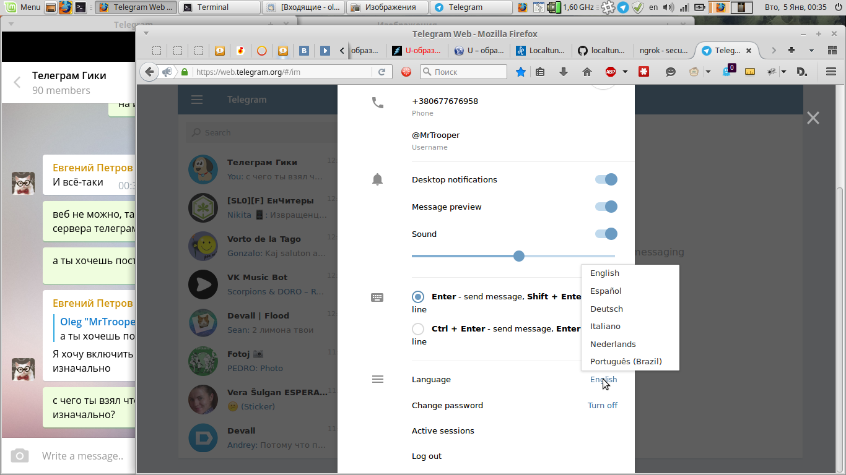Screen dimensions: 846x475
Task: Expand the Adblock Plus dropdown arrow
Action: click(x=625, y=72)
